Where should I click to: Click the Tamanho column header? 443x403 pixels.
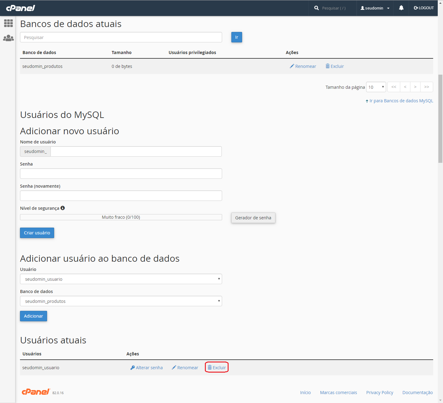[122, 53]
